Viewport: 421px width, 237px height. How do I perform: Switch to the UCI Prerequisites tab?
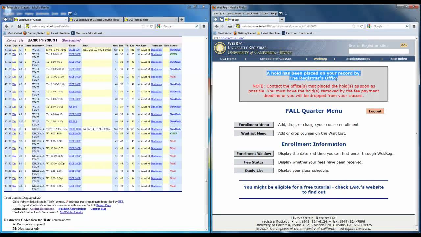click(x=150, y=20)
